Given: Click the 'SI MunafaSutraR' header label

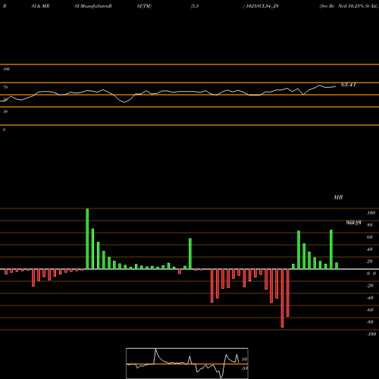Looking at the screenshot, I should click(x=93, y=6).
